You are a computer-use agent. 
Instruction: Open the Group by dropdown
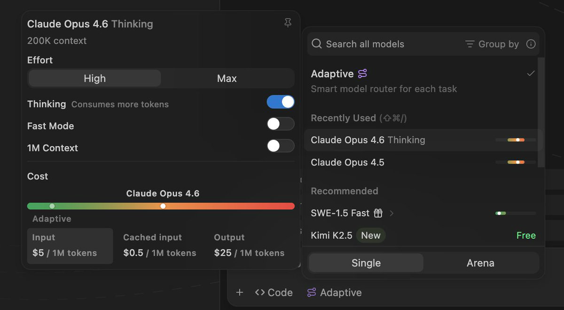[492, 44]
